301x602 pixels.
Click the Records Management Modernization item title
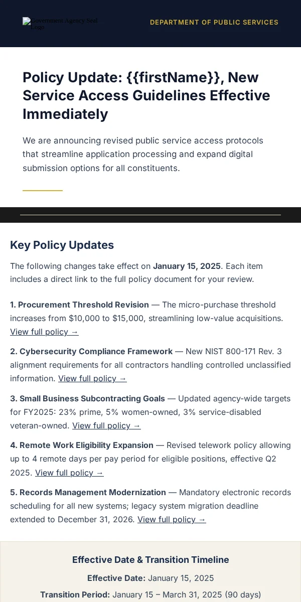(x=88, y=493)
